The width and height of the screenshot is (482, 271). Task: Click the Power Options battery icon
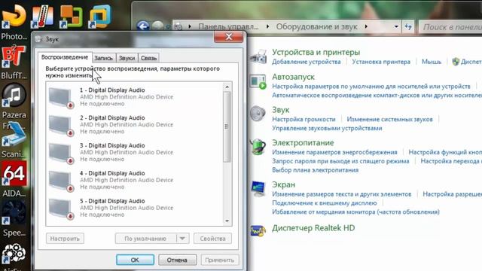(258, 147)
